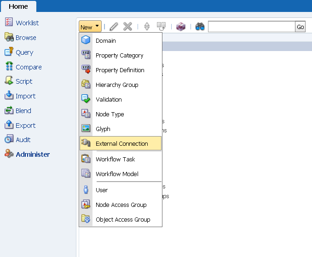Open Worklist from the sidebar

tap(27, 23)
